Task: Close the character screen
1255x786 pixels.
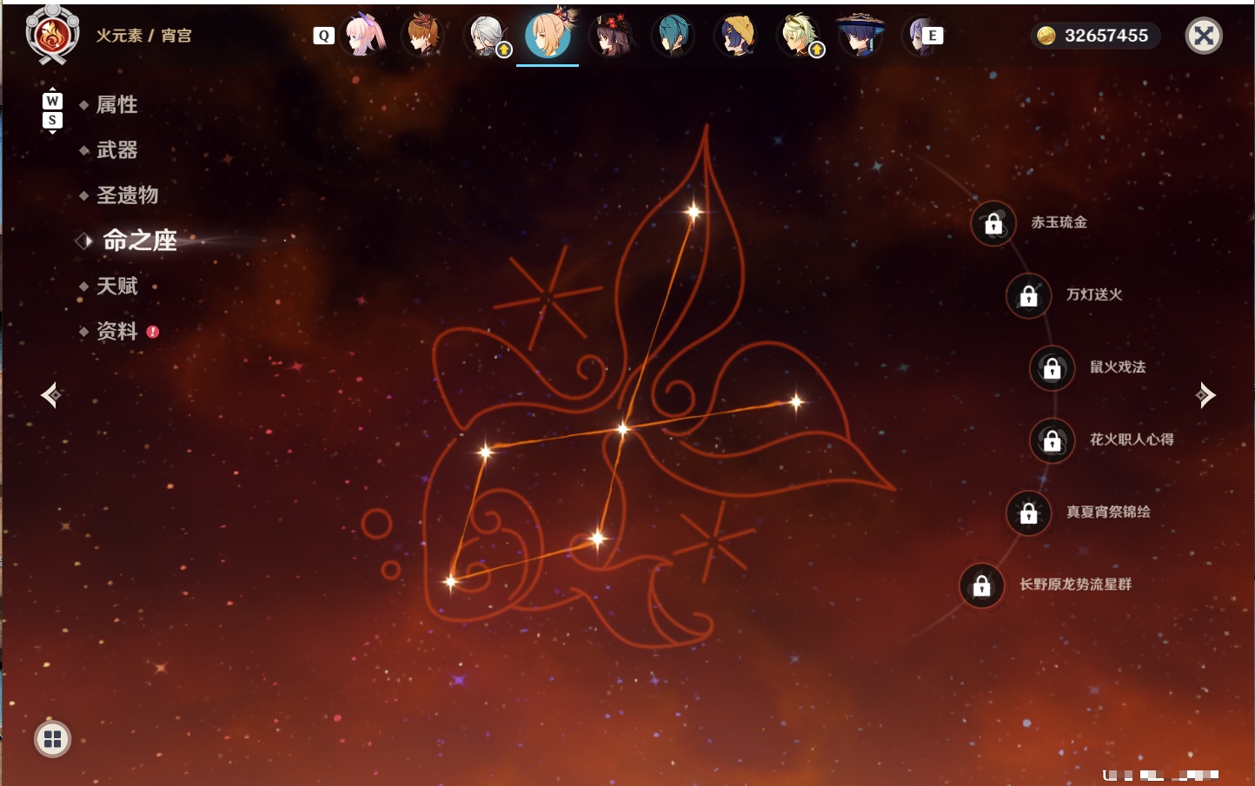Action: tap(1204, 36)
